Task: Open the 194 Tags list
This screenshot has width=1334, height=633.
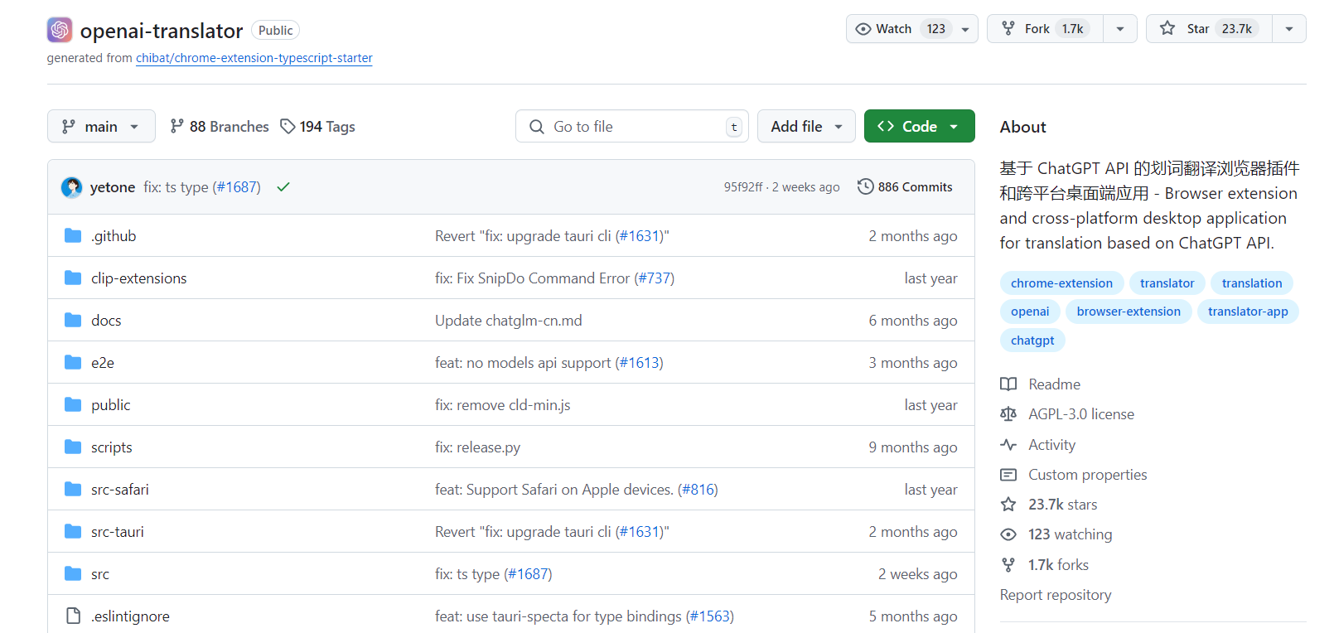Action: pos(317,127)
